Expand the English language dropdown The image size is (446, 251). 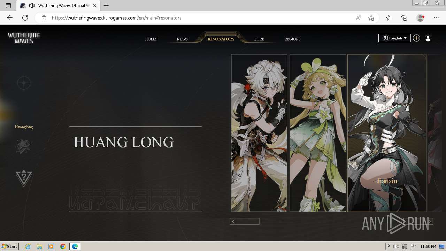pos(394,38)
